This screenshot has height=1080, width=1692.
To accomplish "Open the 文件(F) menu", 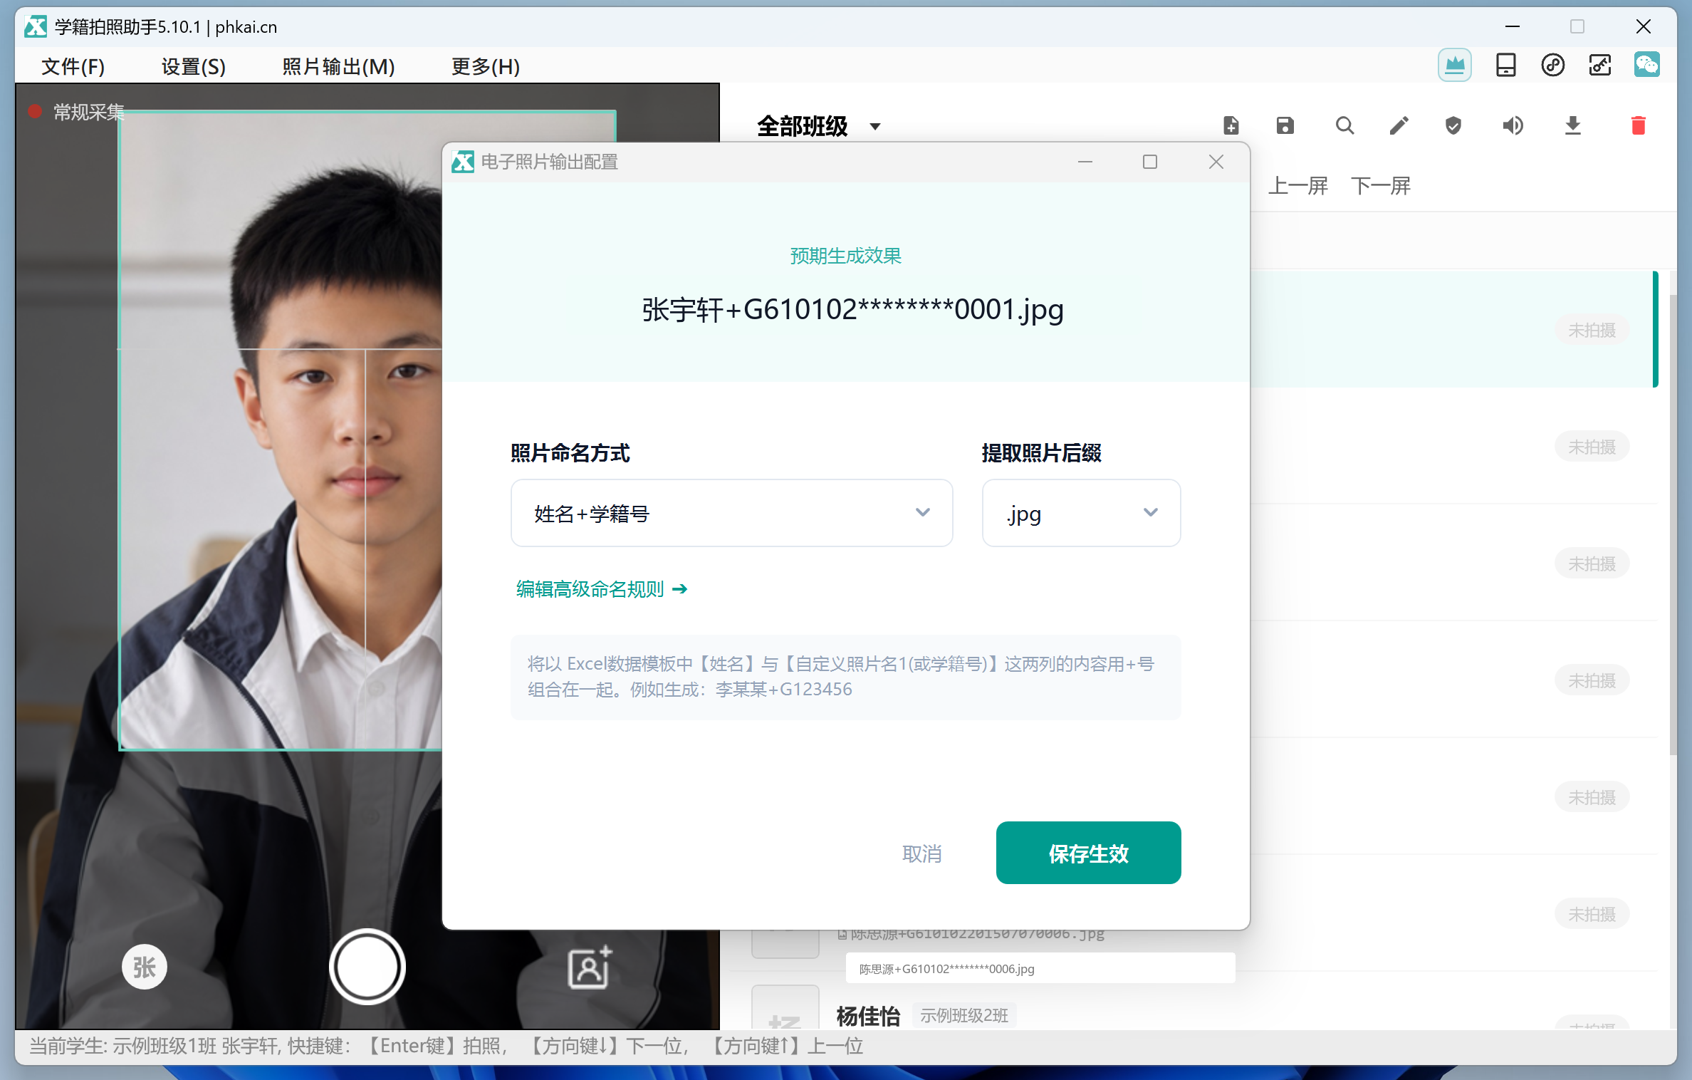I will click(x=73, y=66).
